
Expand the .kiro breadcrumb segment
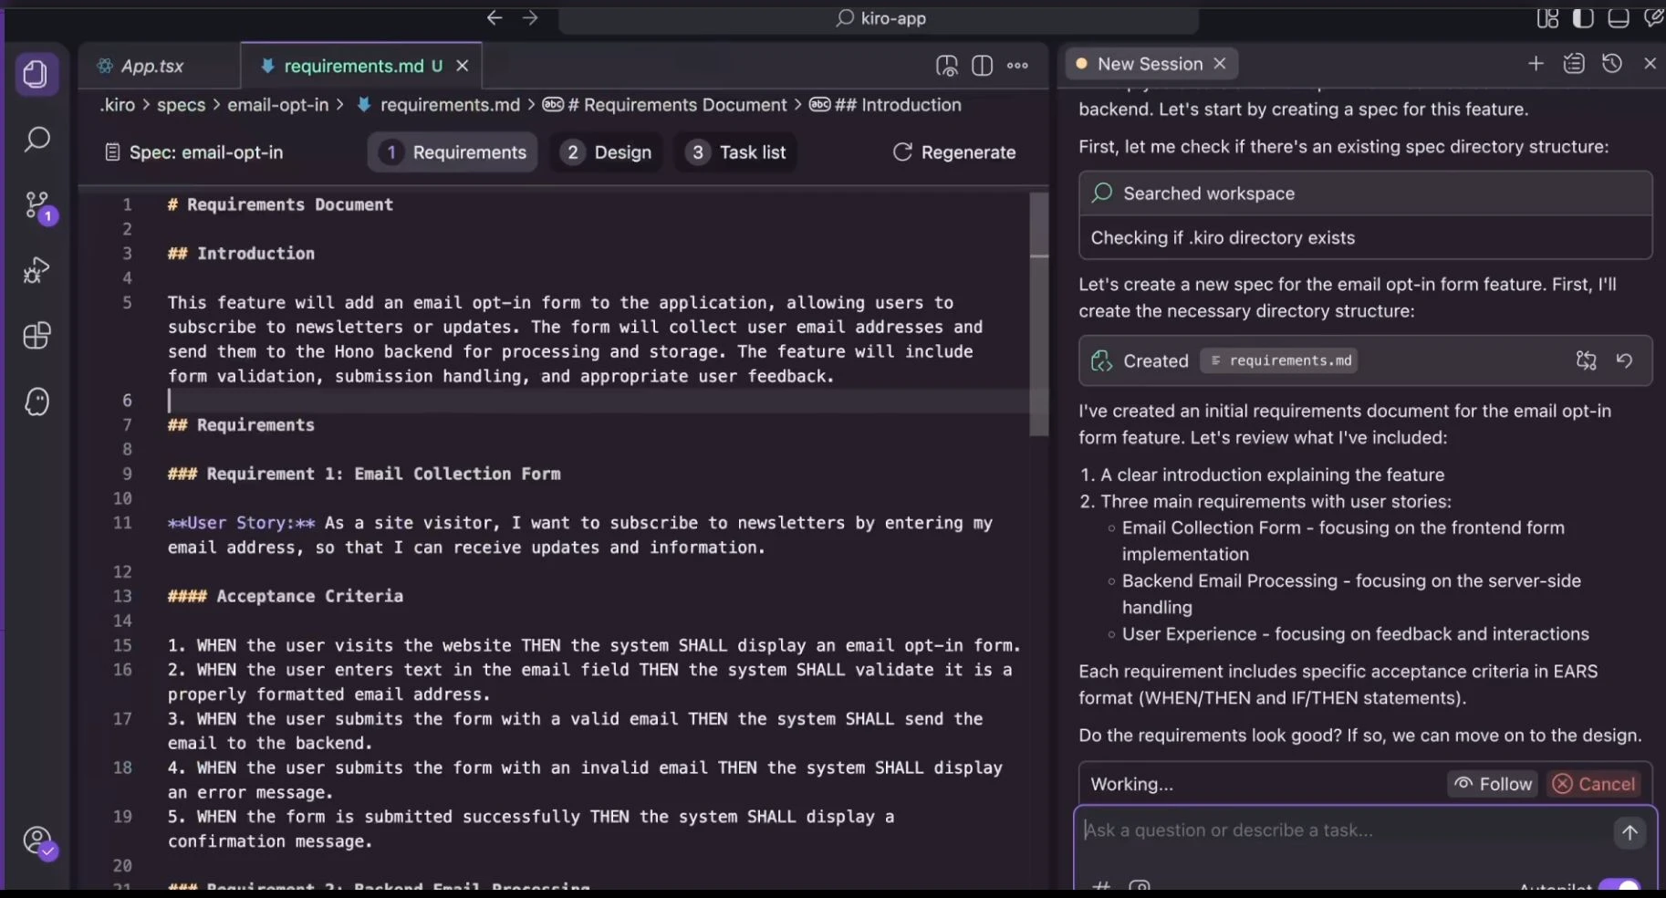[117, 105]
